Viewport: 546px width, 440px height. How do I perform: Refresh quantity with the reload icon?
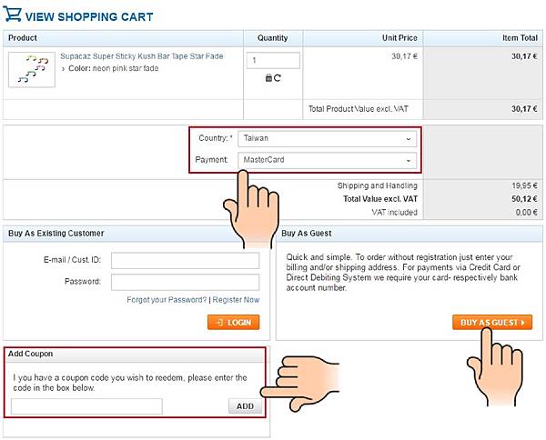coord(278,78)
